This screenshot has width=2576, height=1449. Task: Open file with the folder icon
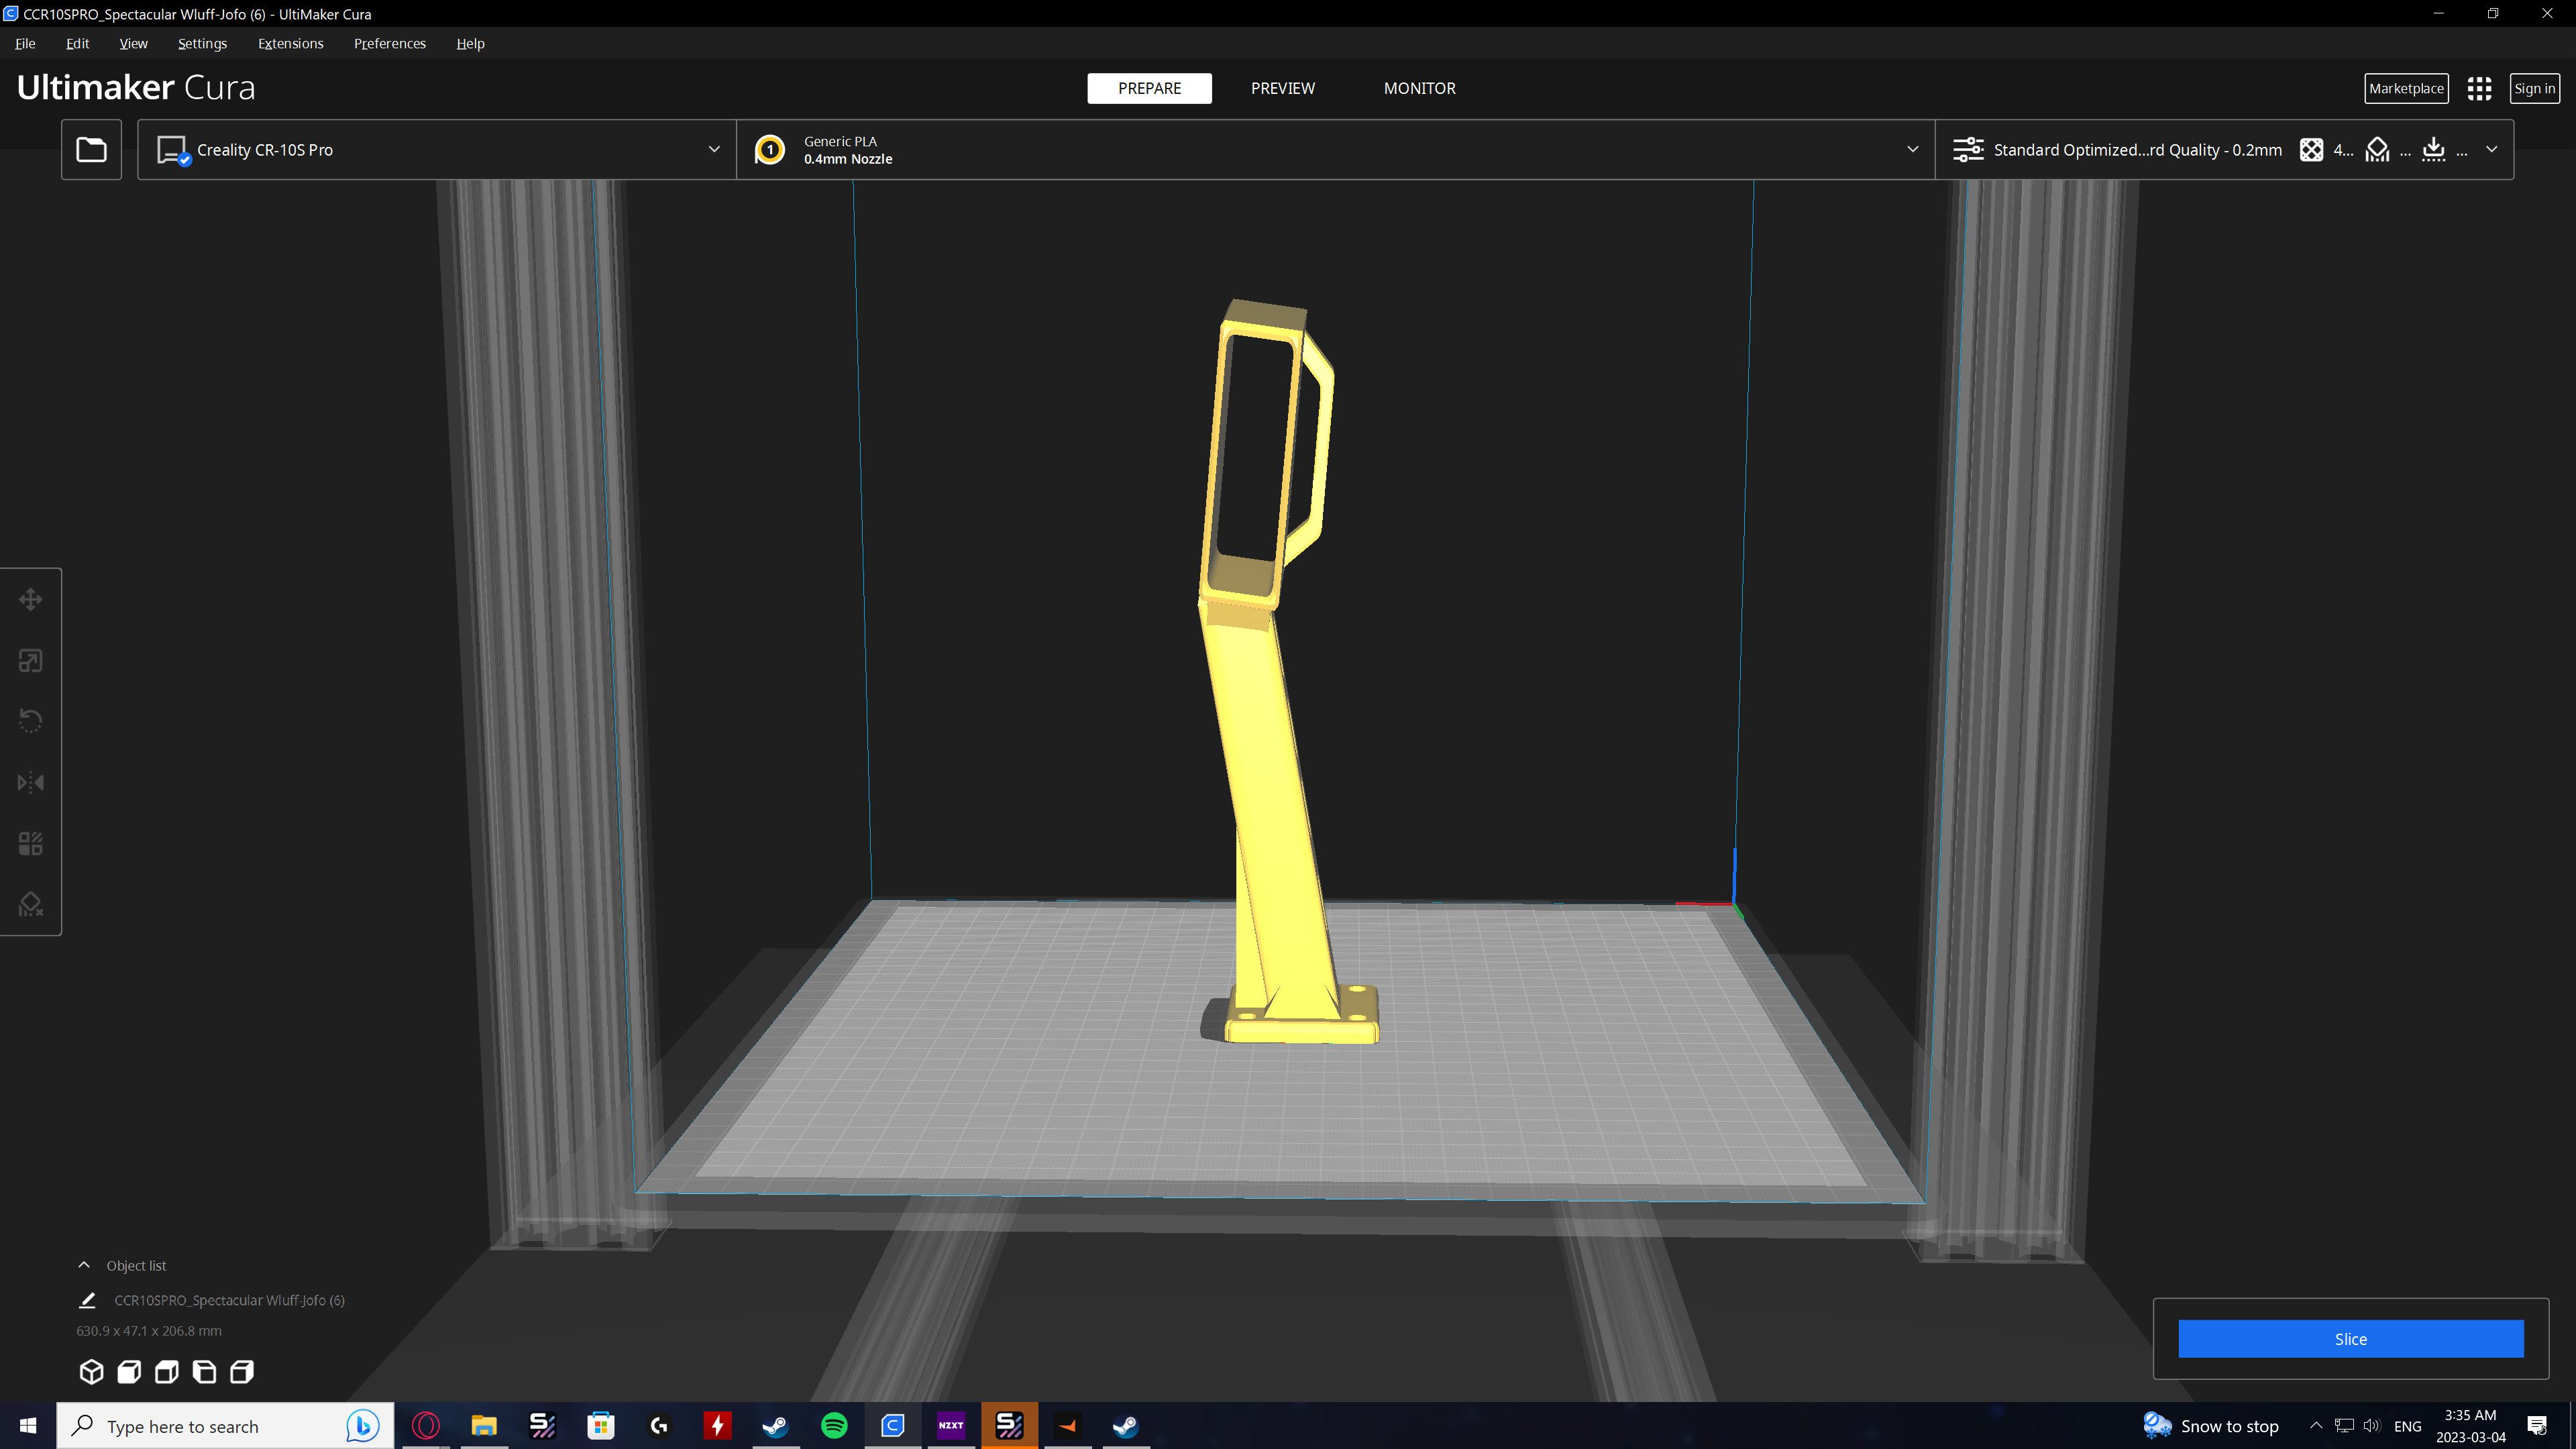click(91, 150)
